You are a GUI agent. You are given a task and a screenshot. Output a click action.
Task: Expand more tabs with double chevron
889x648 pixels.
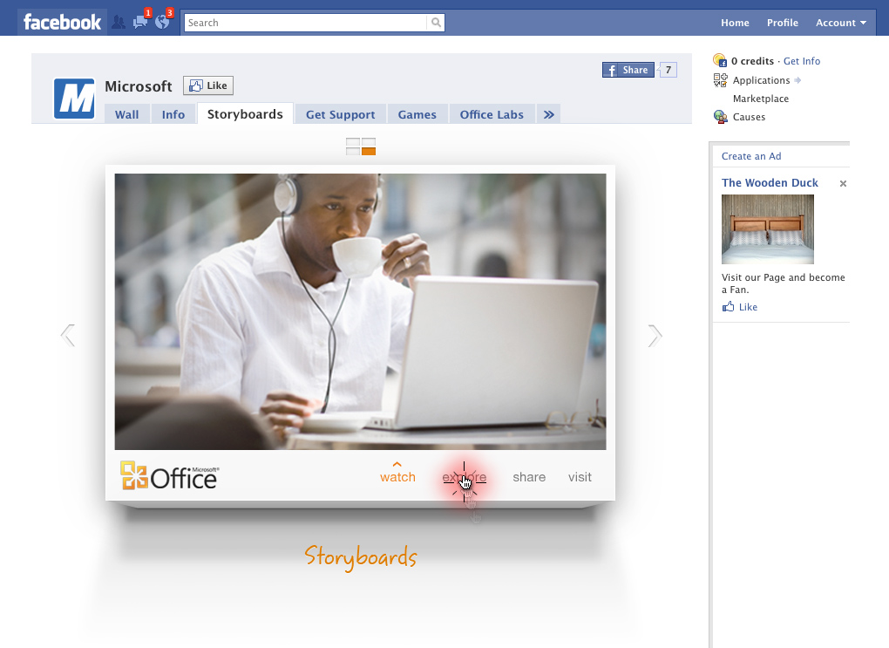[549, 114]
